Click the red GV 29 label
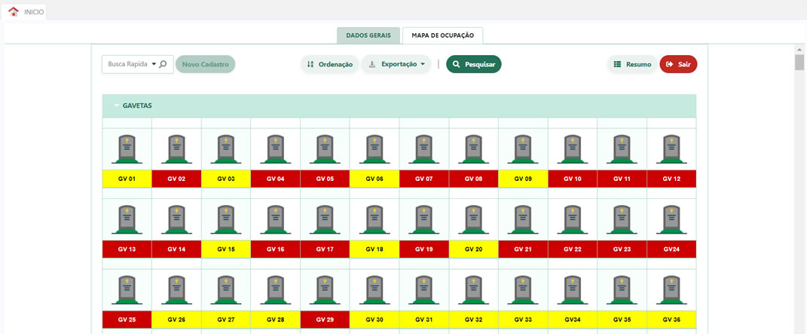 click(x=325, y=320)
